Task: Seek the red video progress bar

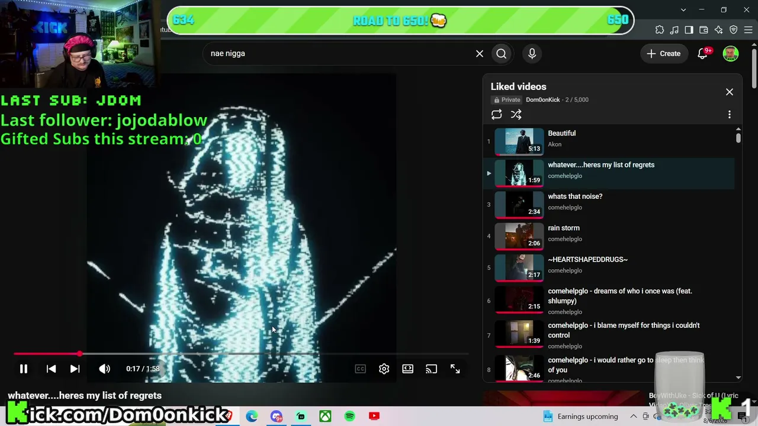Action: (x=241, y=354)
